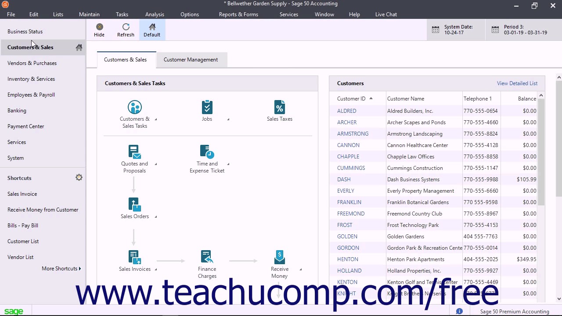Go to Employees & Payroll navigation item
Viewport: 562px width, 316px height.
pyautogui.click(x=31, y=95)
